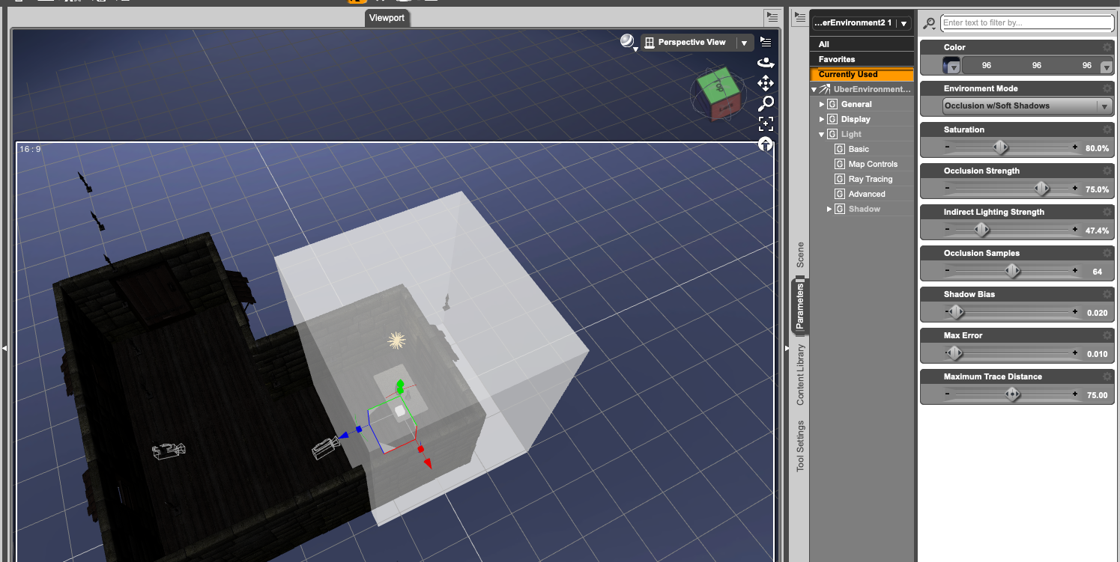Click the Occlusion Strength slider handle
Viewport: 1120px width, 562px height.
point(1041,189)
